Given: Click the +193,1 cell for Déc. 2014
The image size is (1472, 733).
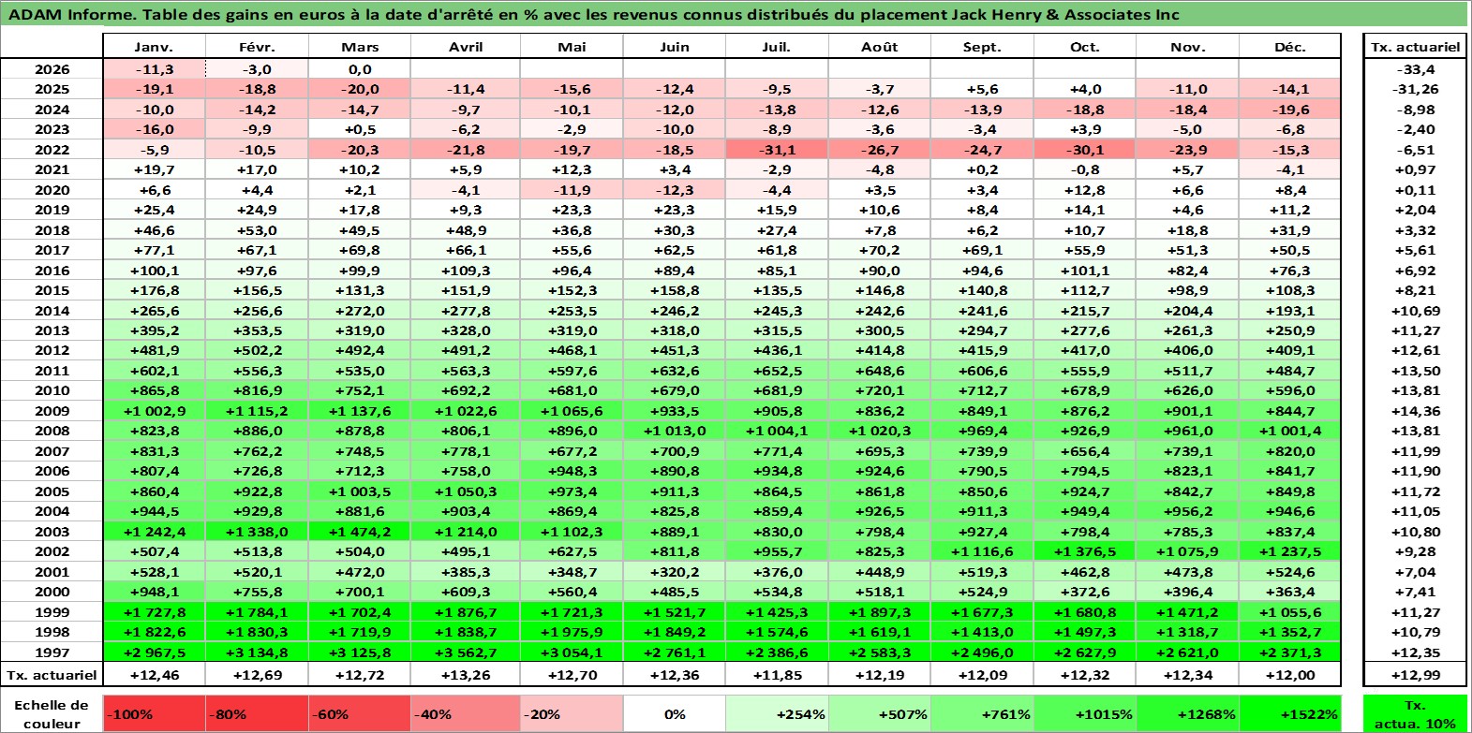Looking at the screenshot, I should click(x=1290, y=311).
